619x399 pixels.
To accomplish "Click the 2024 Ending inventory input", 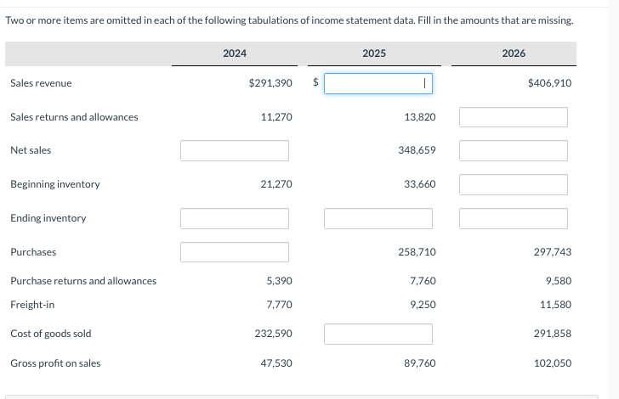I will 235,218.
